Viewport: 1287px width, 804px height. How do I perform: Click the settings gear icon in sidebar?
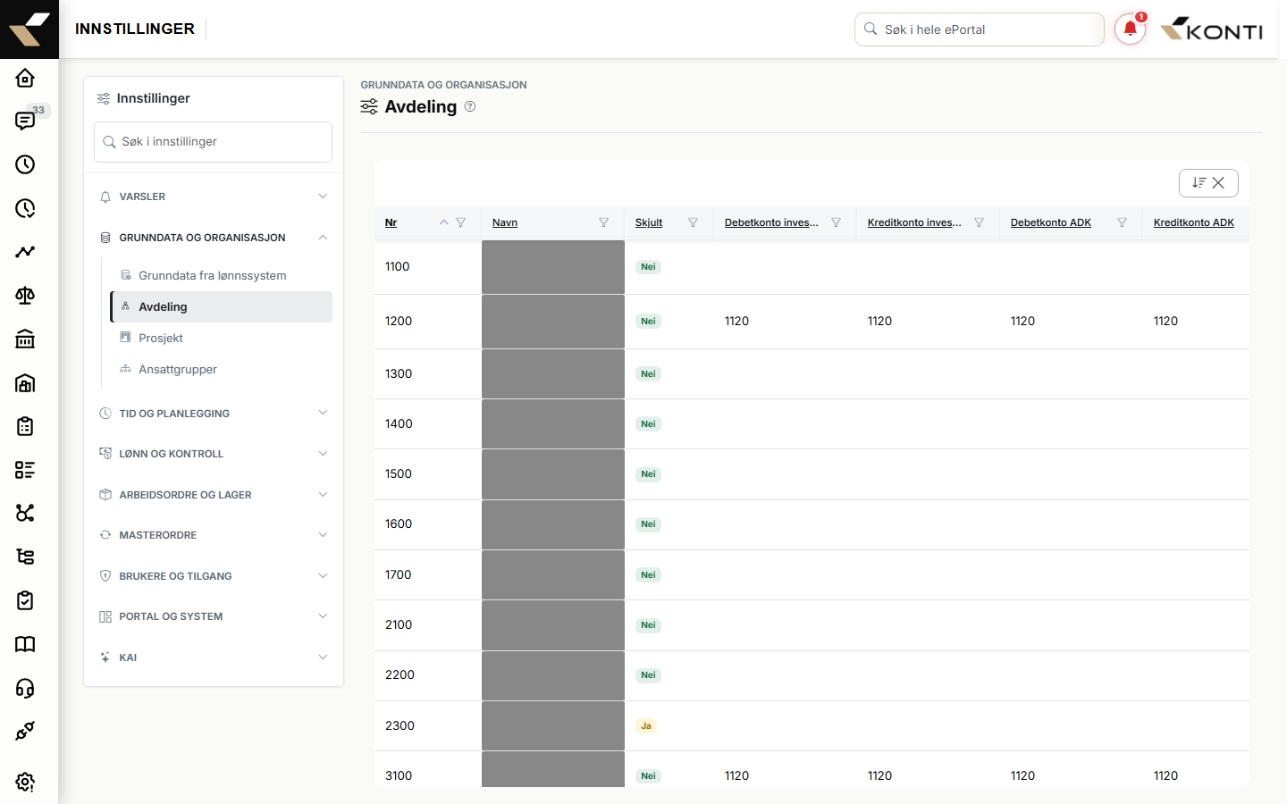(x=25, y=782)
